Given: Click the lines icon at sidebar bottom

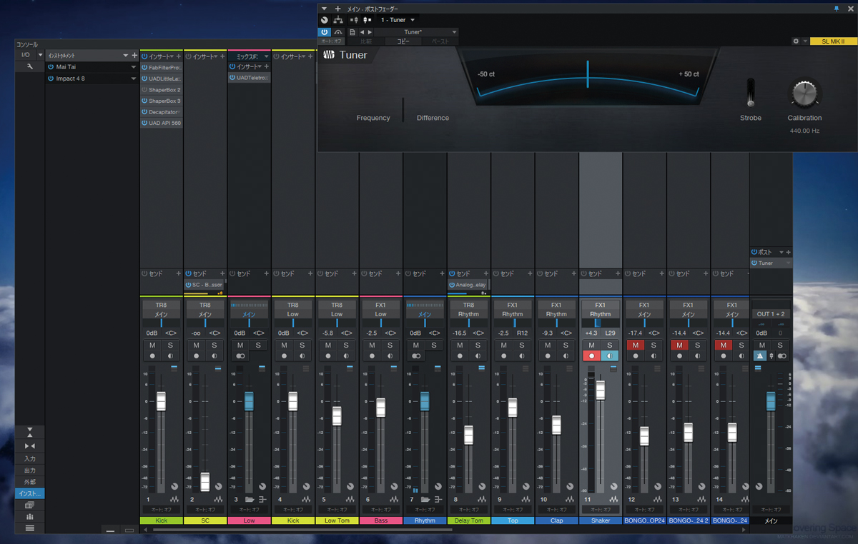Looking at the screenshot, I should point(30,528).
